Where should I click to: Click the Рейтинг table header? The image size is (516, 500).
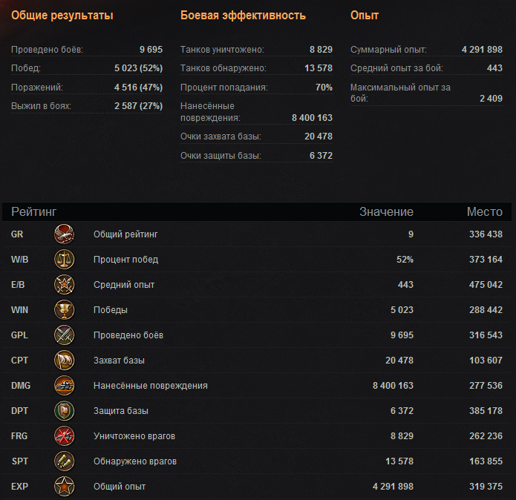coord(34,212)
